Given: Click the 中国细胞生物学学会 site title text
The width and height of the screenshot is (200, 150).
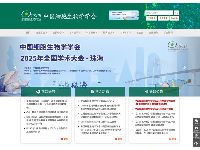Looking at the screenshot, I should click(x=70, y=16).
